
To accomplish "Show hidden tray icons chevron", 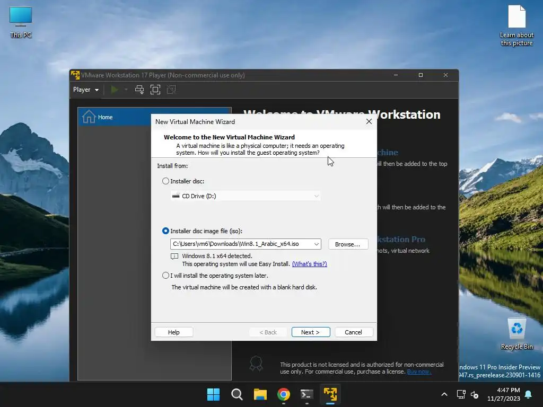I will point(444,394).
